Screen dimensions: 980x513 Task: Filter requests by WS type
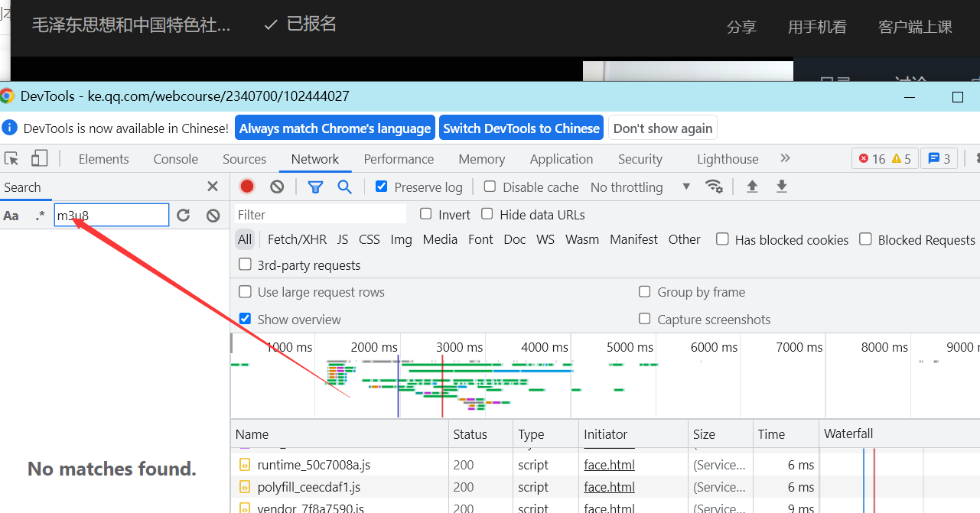(545, 239)
